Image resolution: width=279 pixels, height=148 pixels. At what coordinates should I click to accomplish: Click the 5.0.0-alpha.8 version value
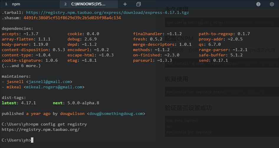83,103
